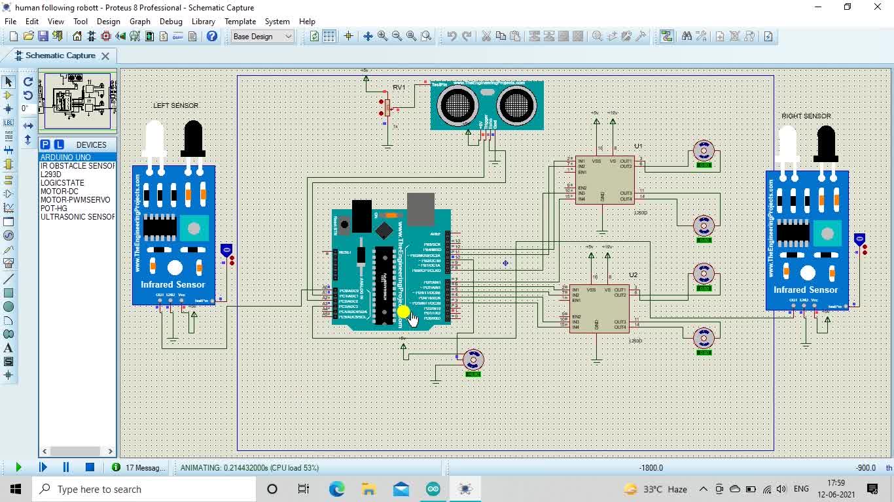Select the Junction dot tool
The image size is (894, 502).
tap(8, 109)
